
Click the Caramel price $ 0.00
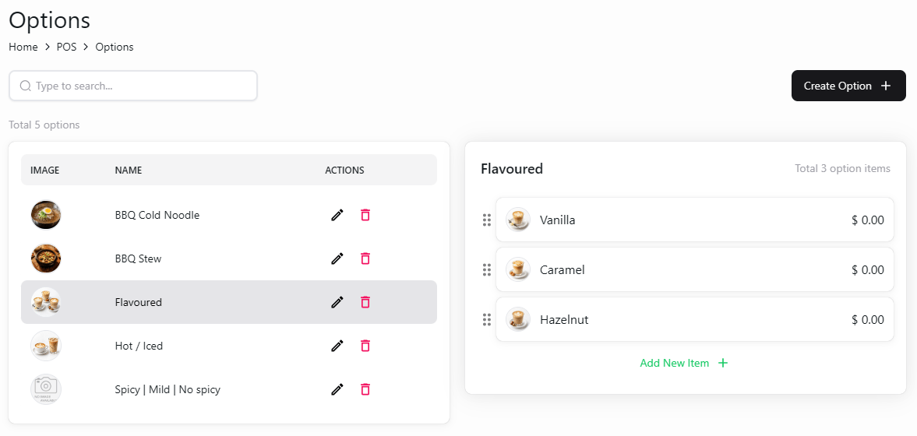(x=868, y=270)
